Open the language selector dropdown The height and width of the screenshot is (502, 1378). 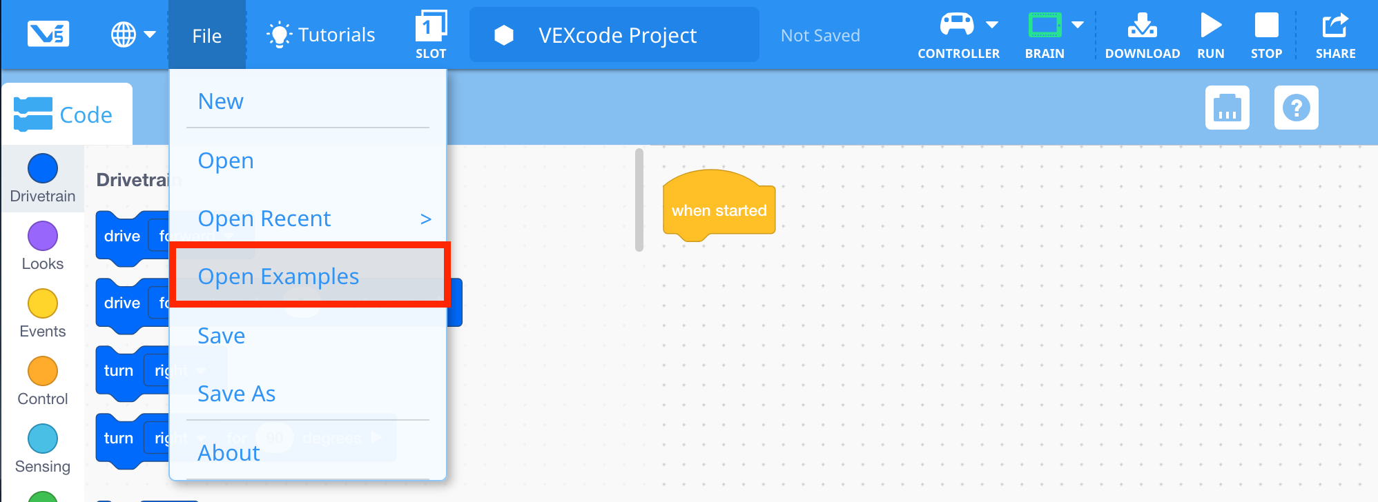[x=133, y=34]
